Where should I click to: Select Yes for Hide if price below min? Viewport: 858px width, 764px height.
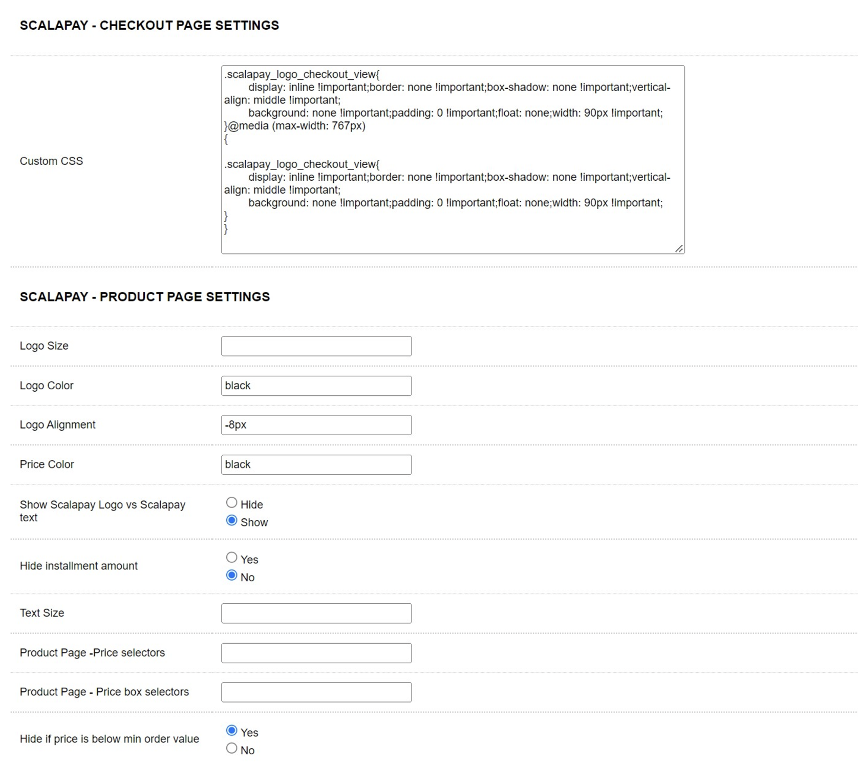231,731
